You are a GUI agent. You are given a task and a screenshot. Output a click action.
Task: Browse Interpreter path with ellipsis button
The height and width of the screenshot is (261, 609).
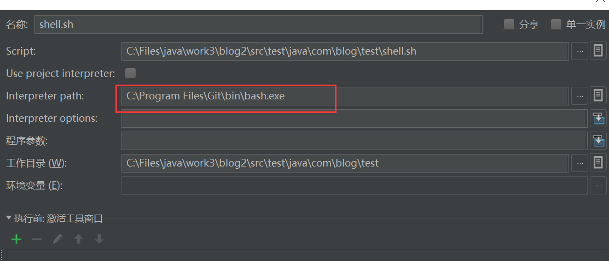pos(580,96)
